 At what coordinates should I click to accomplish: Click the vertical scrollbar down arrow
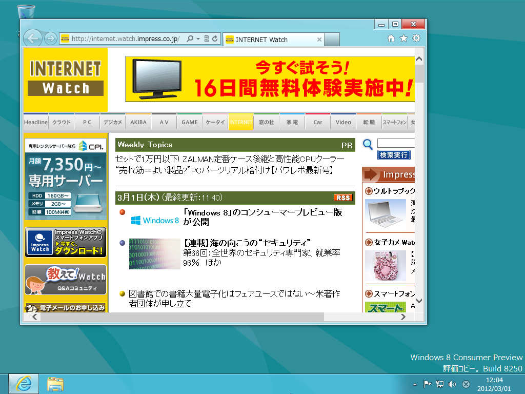[x=419, y=301]
